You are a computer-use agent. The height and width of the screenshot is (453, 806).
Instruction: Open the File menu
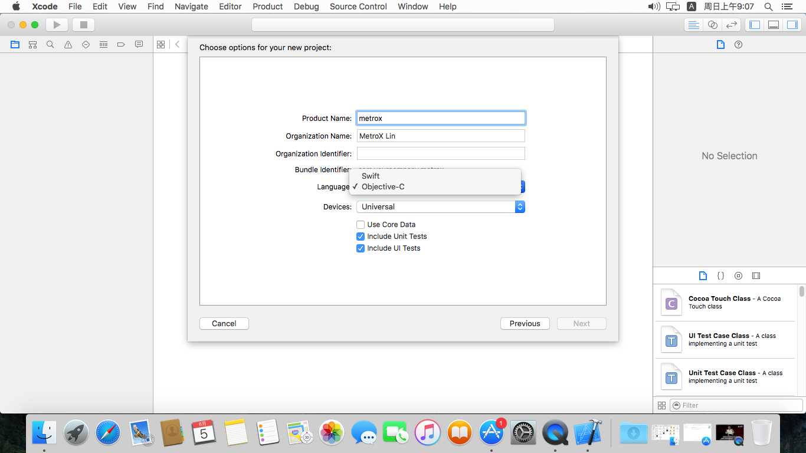(x=75, y=6)
